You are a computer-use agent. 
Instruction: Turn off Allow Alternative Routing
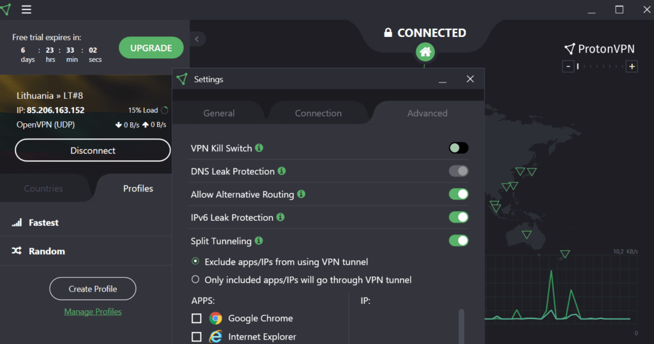[459, 194]
